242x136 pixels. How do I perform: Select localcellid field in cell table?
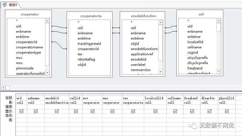[x=195, y=42]
